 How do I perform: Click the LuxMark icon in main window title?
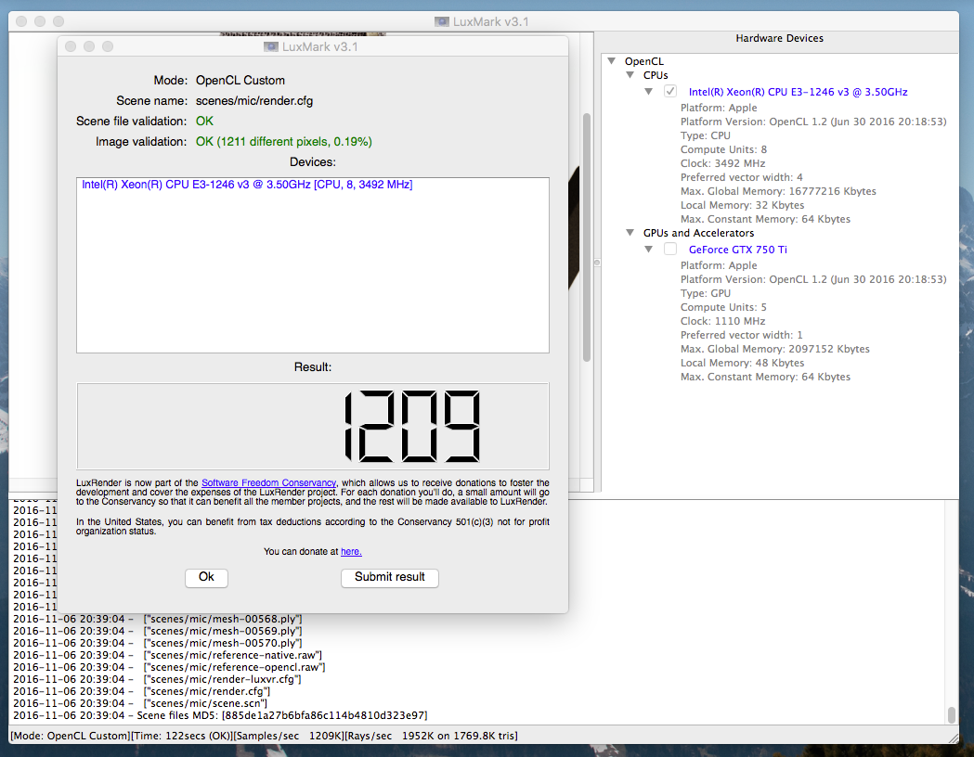(x=442, y=21)
